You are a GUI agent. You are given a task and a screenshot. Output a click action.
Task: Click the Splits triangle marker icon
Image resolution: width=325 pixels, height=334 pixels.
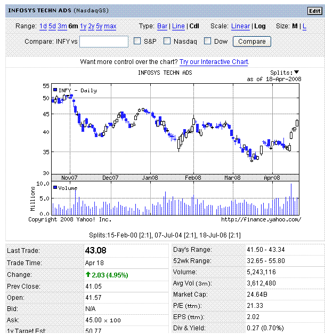pyautogui.click(x=297, y=73)
